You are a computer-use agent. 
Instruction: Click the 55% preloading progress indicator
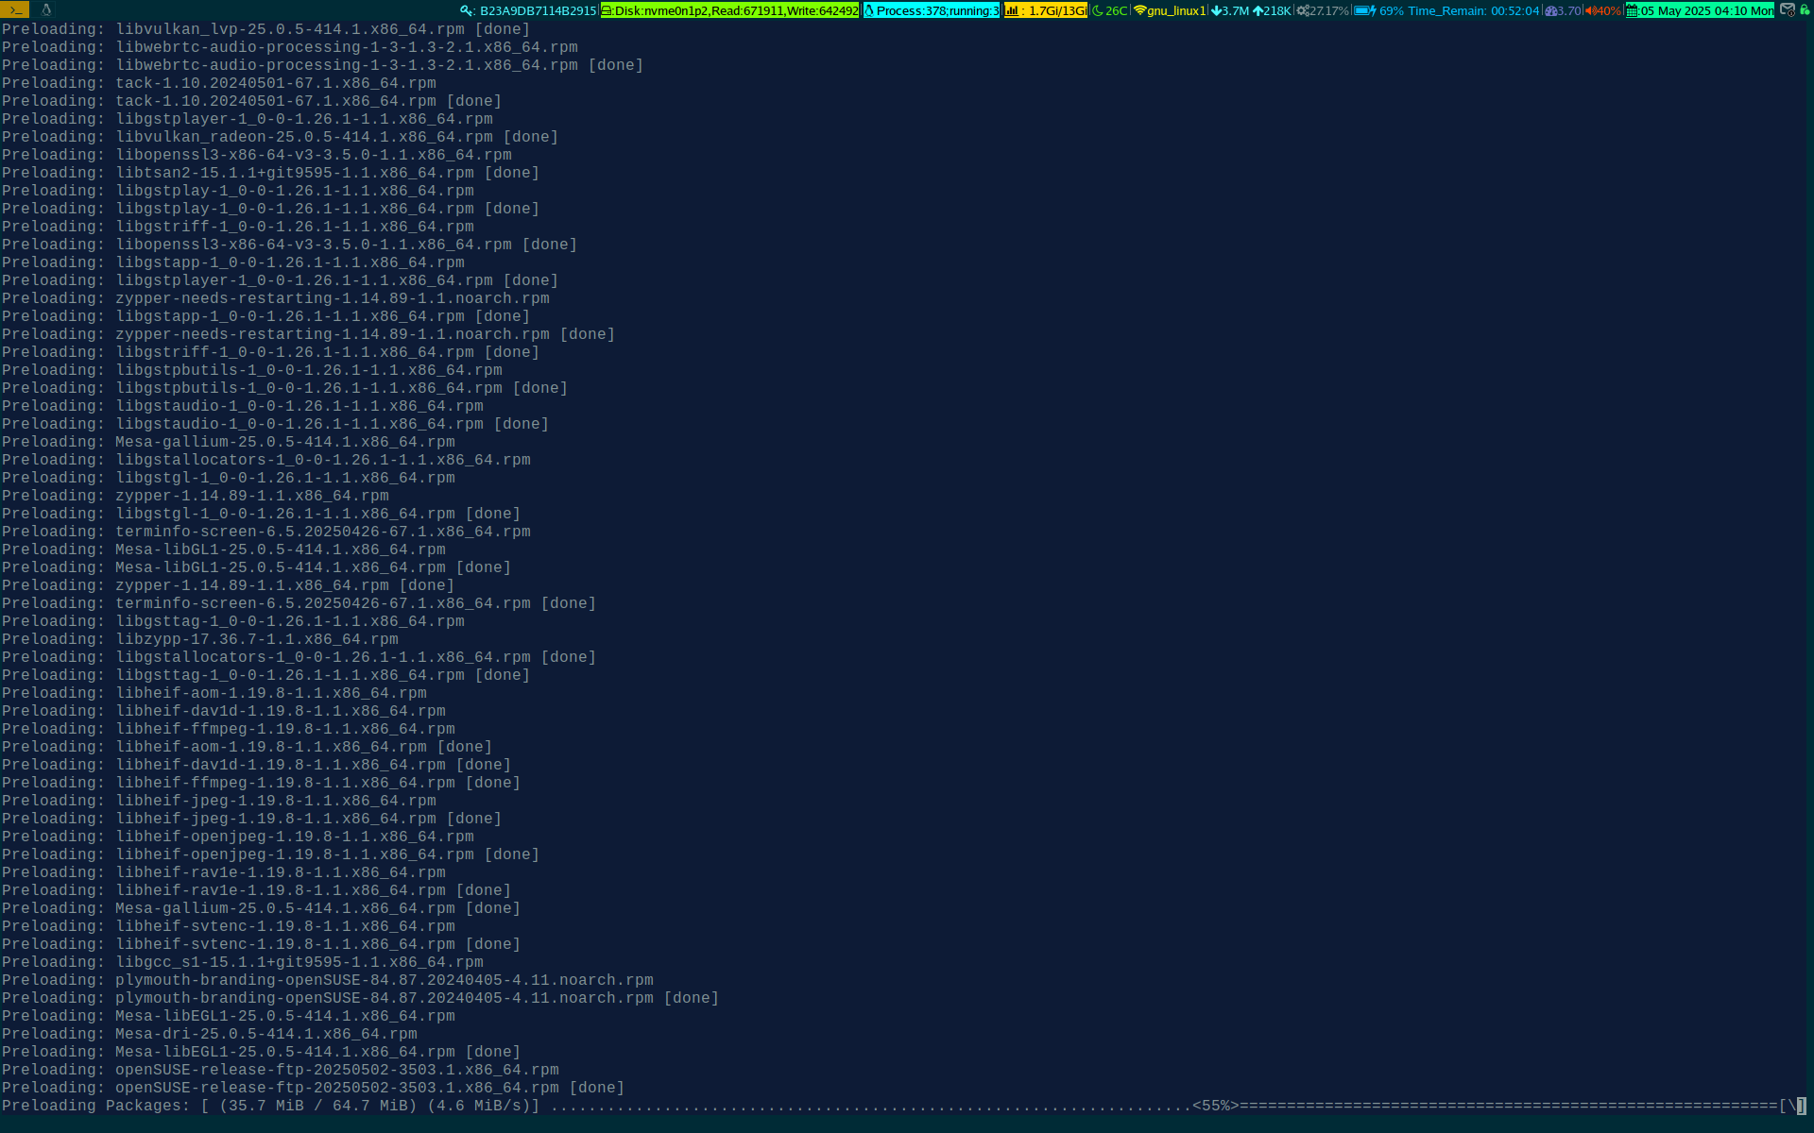point(1215,1106)
